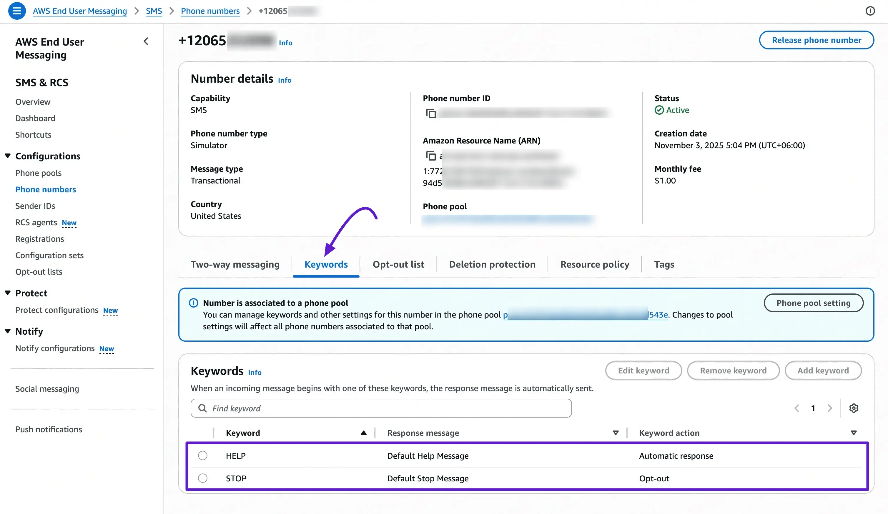Open the phone pool link in notice banner
This screenshot has height=514, width=888.
(x=585, y=315)
